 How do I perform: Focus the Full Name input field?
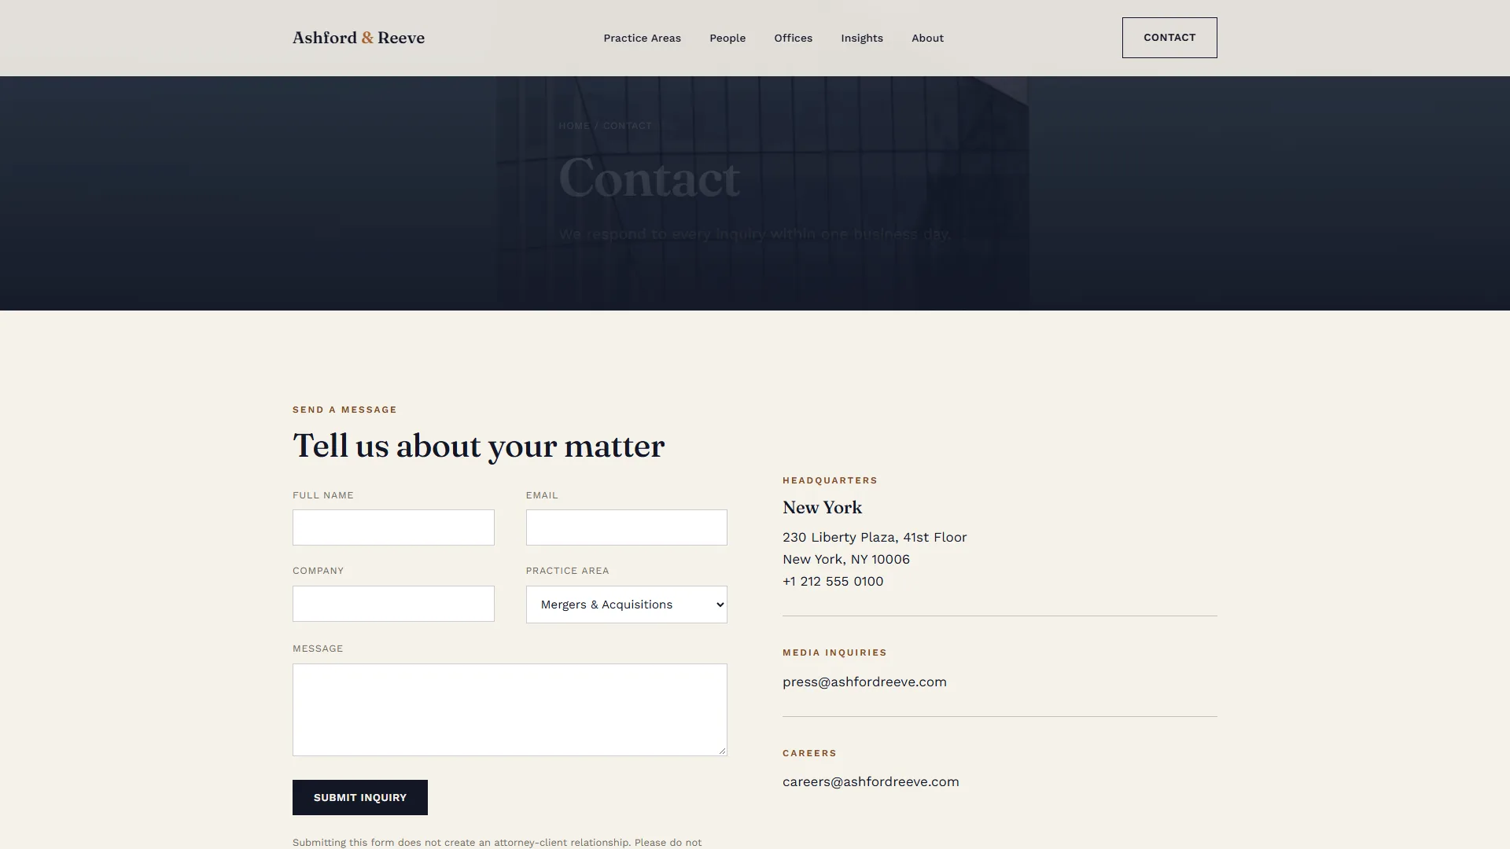pos(393,527)
